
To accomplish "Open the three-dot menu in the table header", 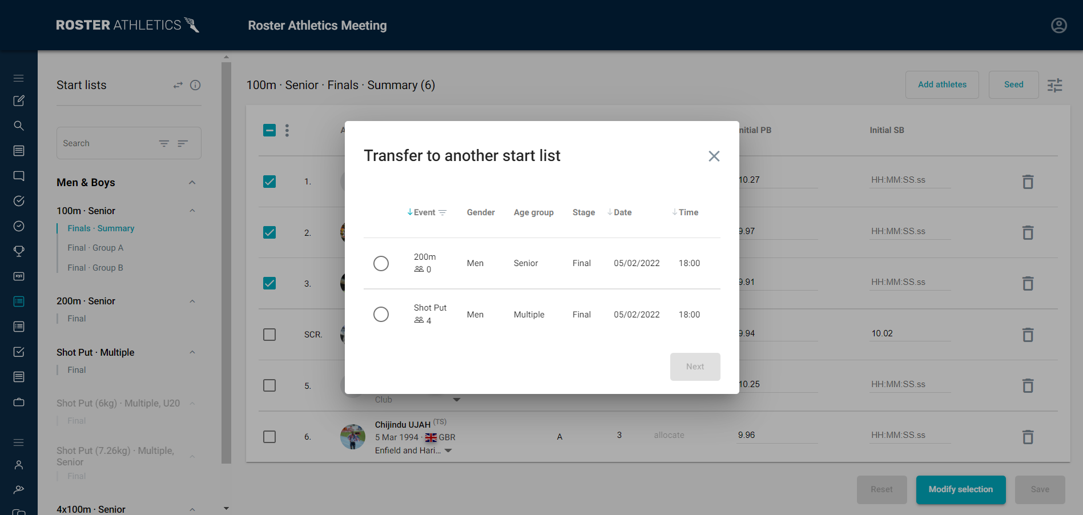I will tap(287, 130).
